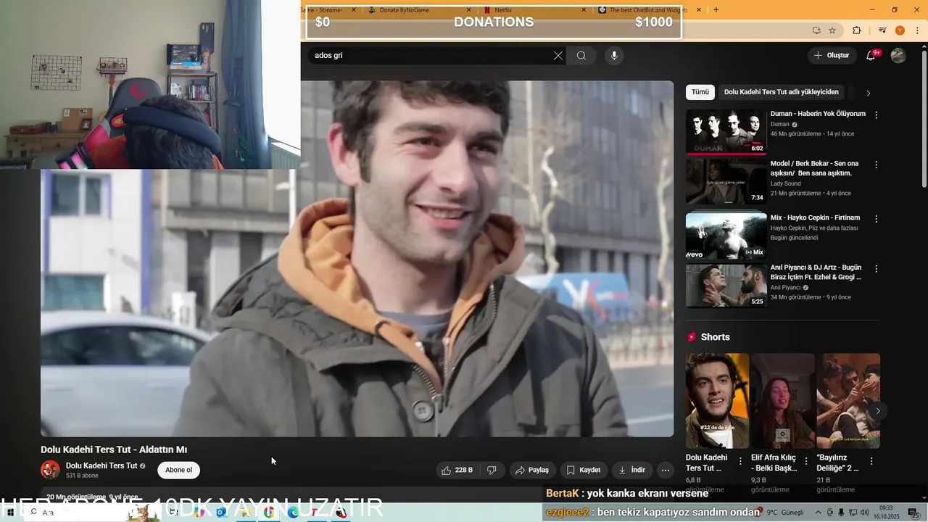Viewport: 928px width, 522px height.
Task: Open Windows Start menu
Action: [10, 512]
